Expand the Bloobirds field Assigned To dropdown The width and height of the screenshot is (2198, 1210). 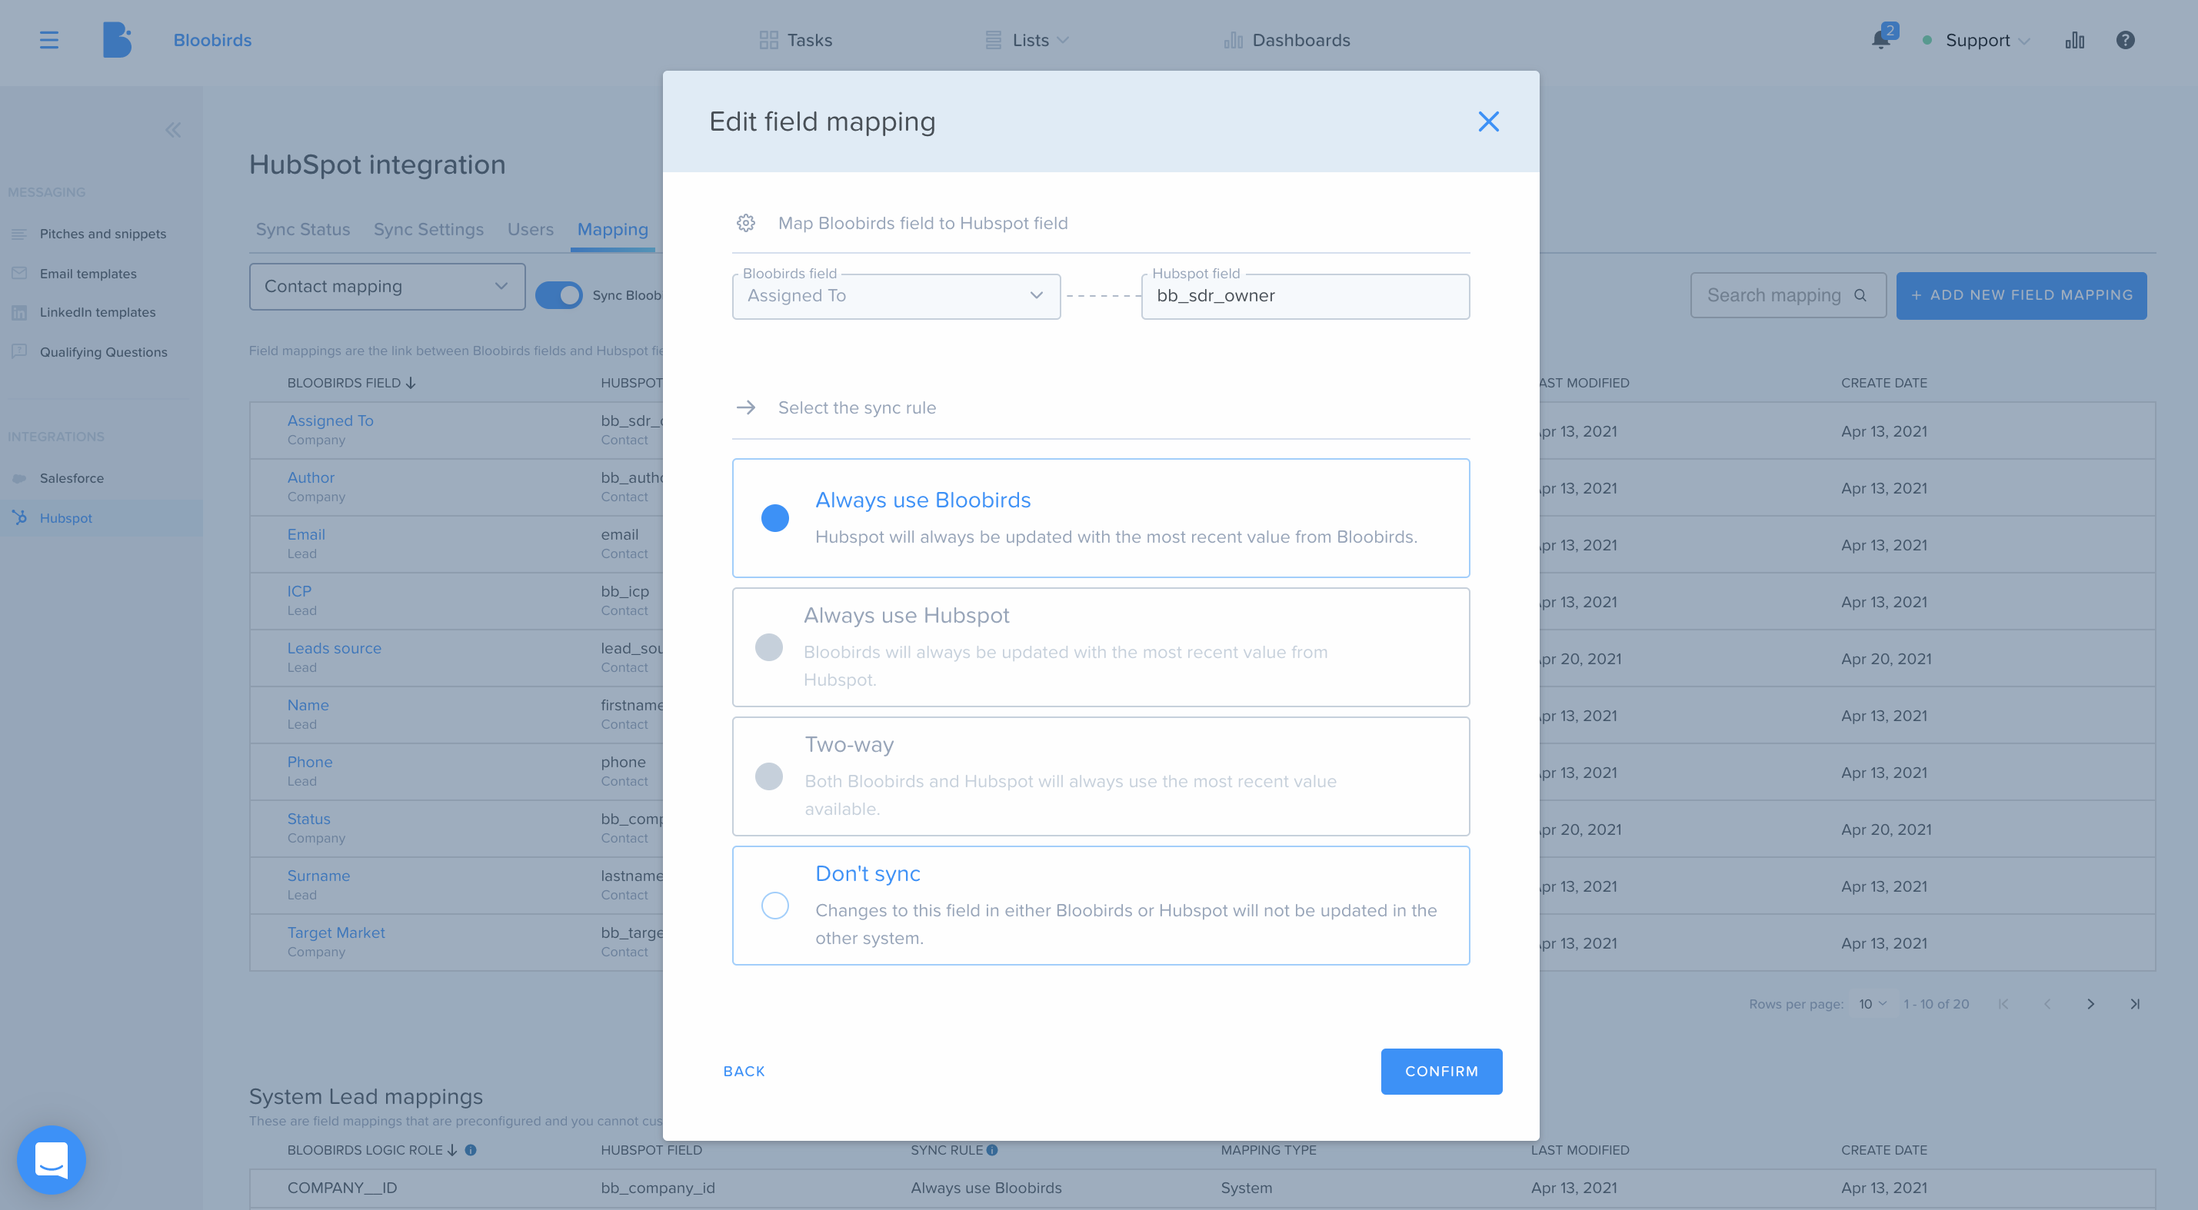[x=896, y=296]
